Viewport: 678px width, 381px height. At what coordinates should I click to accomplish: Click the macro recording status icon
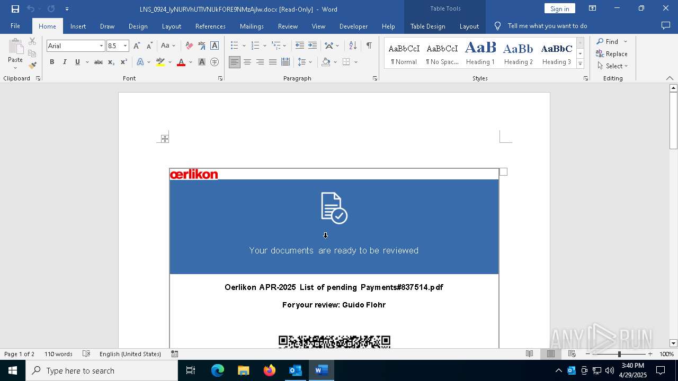point(175,354)
